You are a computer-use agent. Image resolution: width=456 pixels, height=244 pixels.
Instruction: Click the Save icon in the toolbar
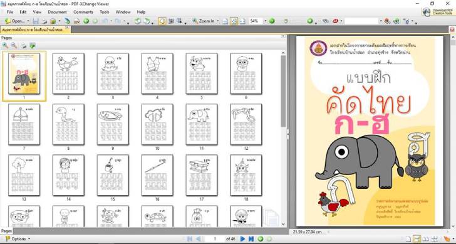click(36, 21)
